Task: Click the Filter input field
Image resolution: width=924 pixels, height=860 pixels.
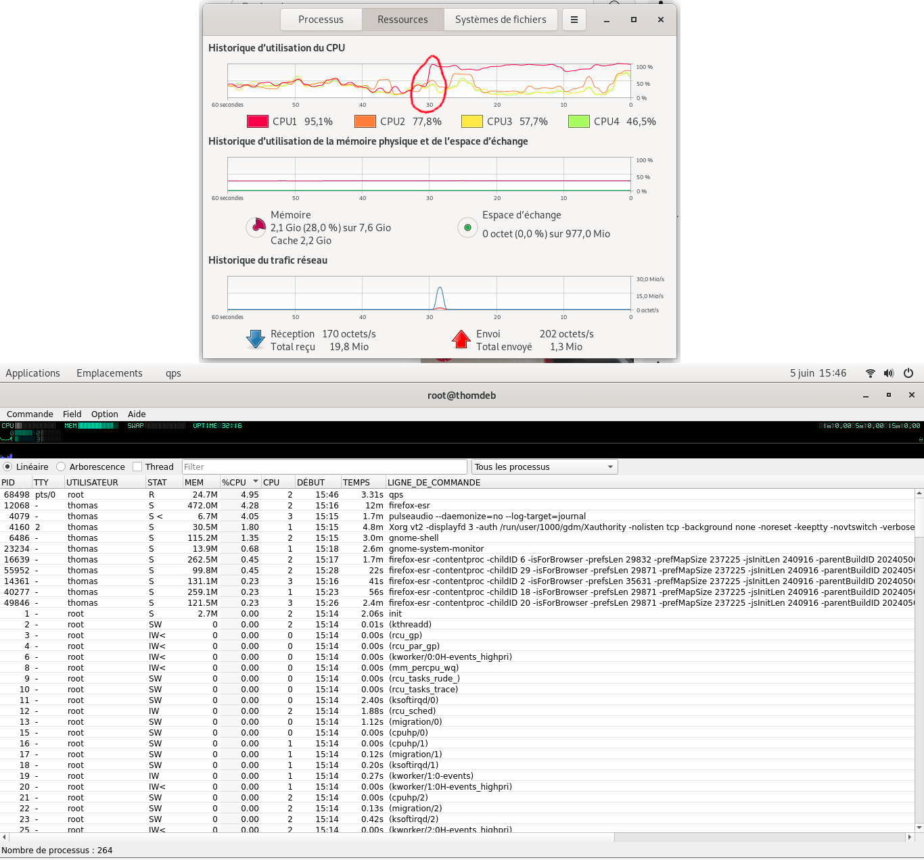Action: [x=325, y=467]
